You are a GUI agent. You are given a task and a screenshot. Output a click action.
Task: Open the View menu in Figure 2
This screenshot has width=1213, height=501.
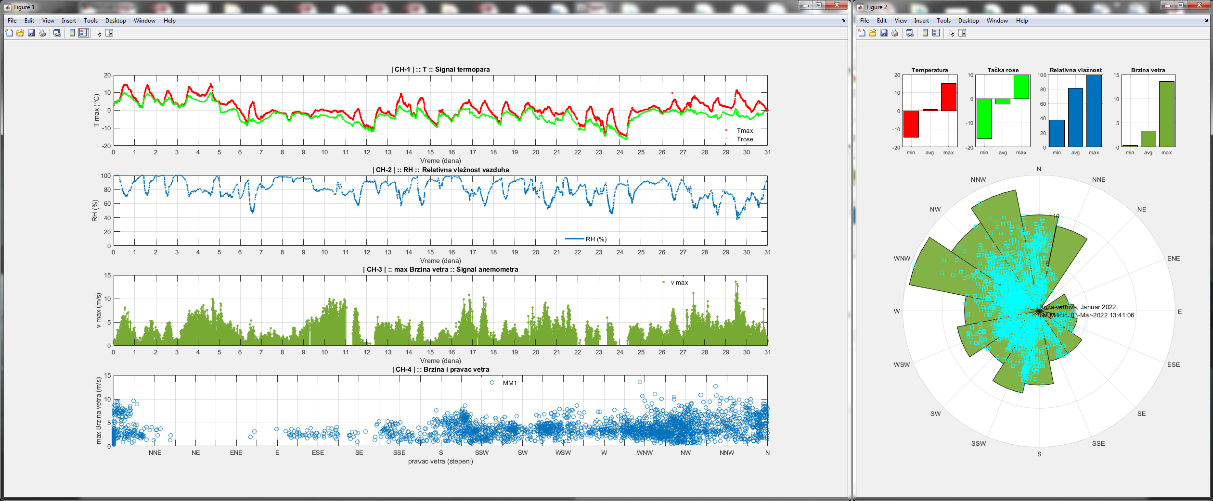click(900, 21)
